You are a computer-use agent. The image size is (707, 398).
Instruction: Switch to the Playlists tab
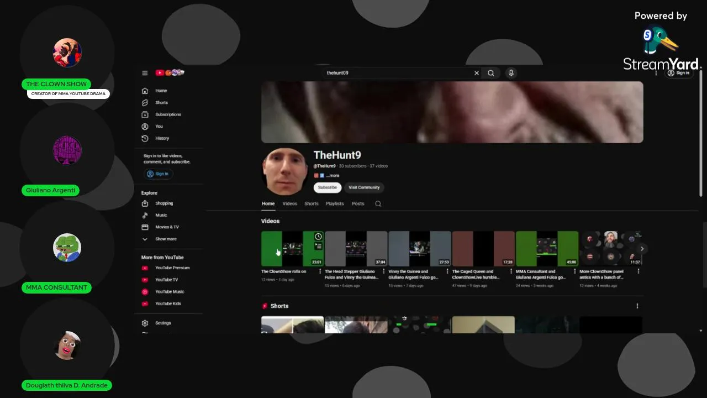[335, 203]
